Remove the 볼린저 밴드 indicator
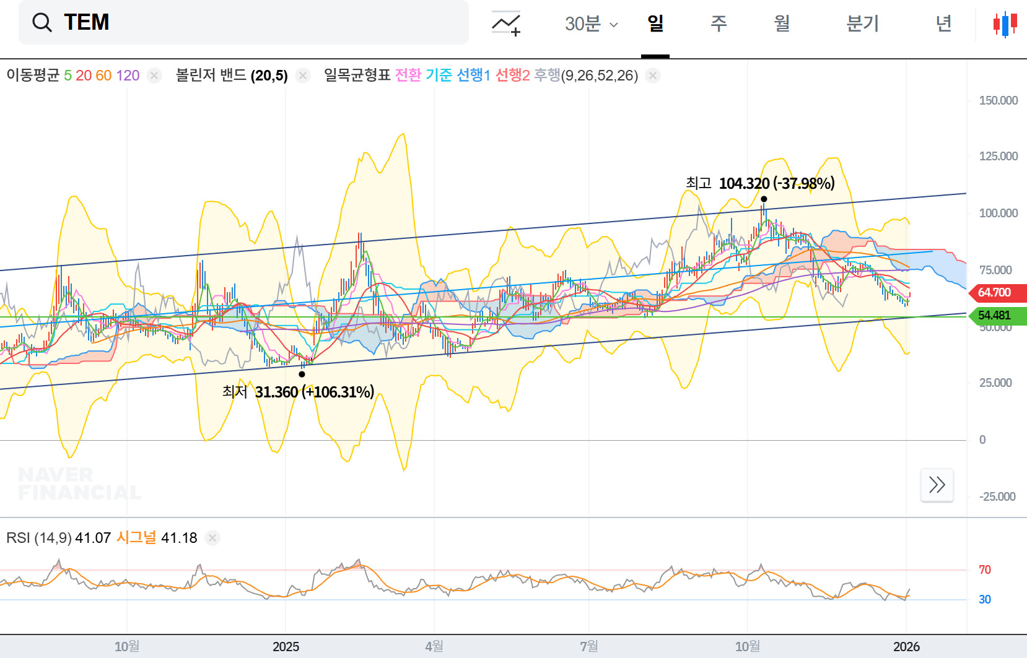The height and width of the screenshot is (658, 1027). click(302, 76)
